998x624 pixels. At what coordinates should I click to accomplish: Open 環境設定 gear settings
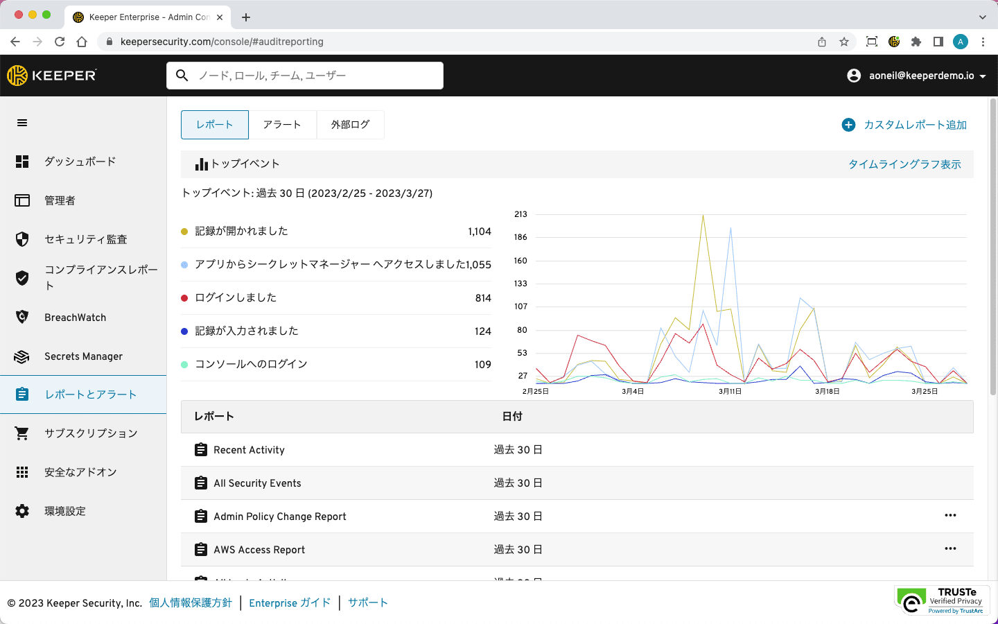coord(22,511)
